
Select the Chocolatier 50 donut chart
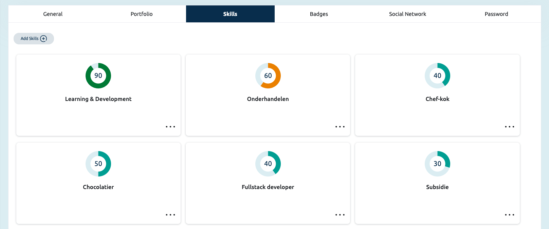tap(98, 164)
